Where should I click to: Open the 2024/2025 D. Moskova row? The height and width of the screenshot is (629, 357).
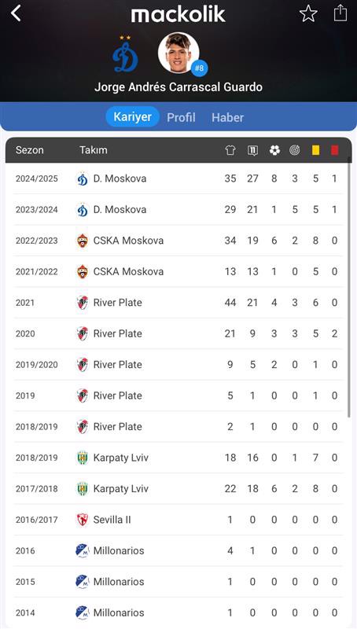pyautogui.click(x=178, y=178)
